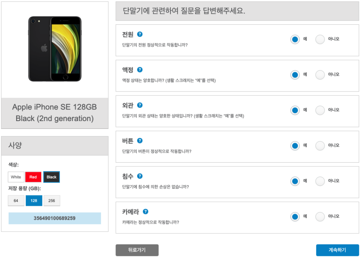
Task: Select 256 GB storage capacity
Action: tap(52, 201)
